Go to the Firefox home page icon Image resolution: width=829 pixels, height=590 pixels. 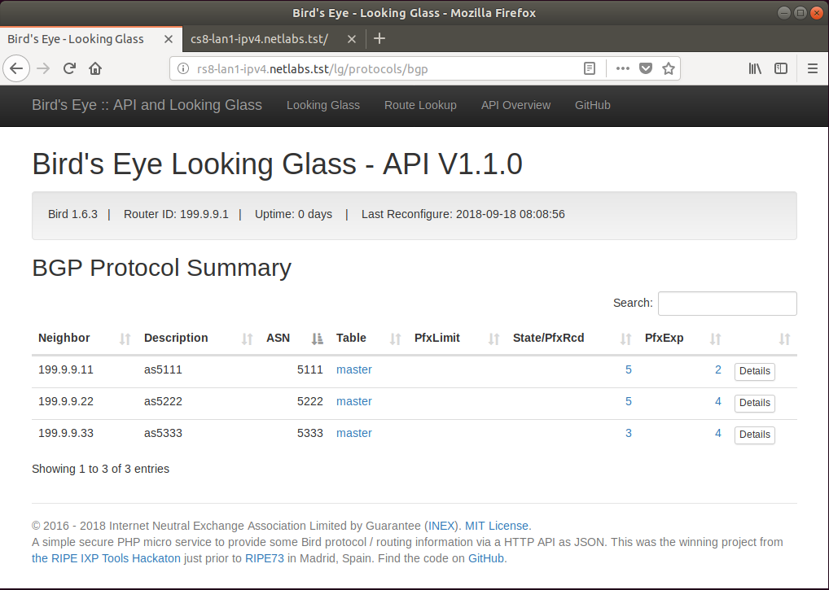(95, 69)
